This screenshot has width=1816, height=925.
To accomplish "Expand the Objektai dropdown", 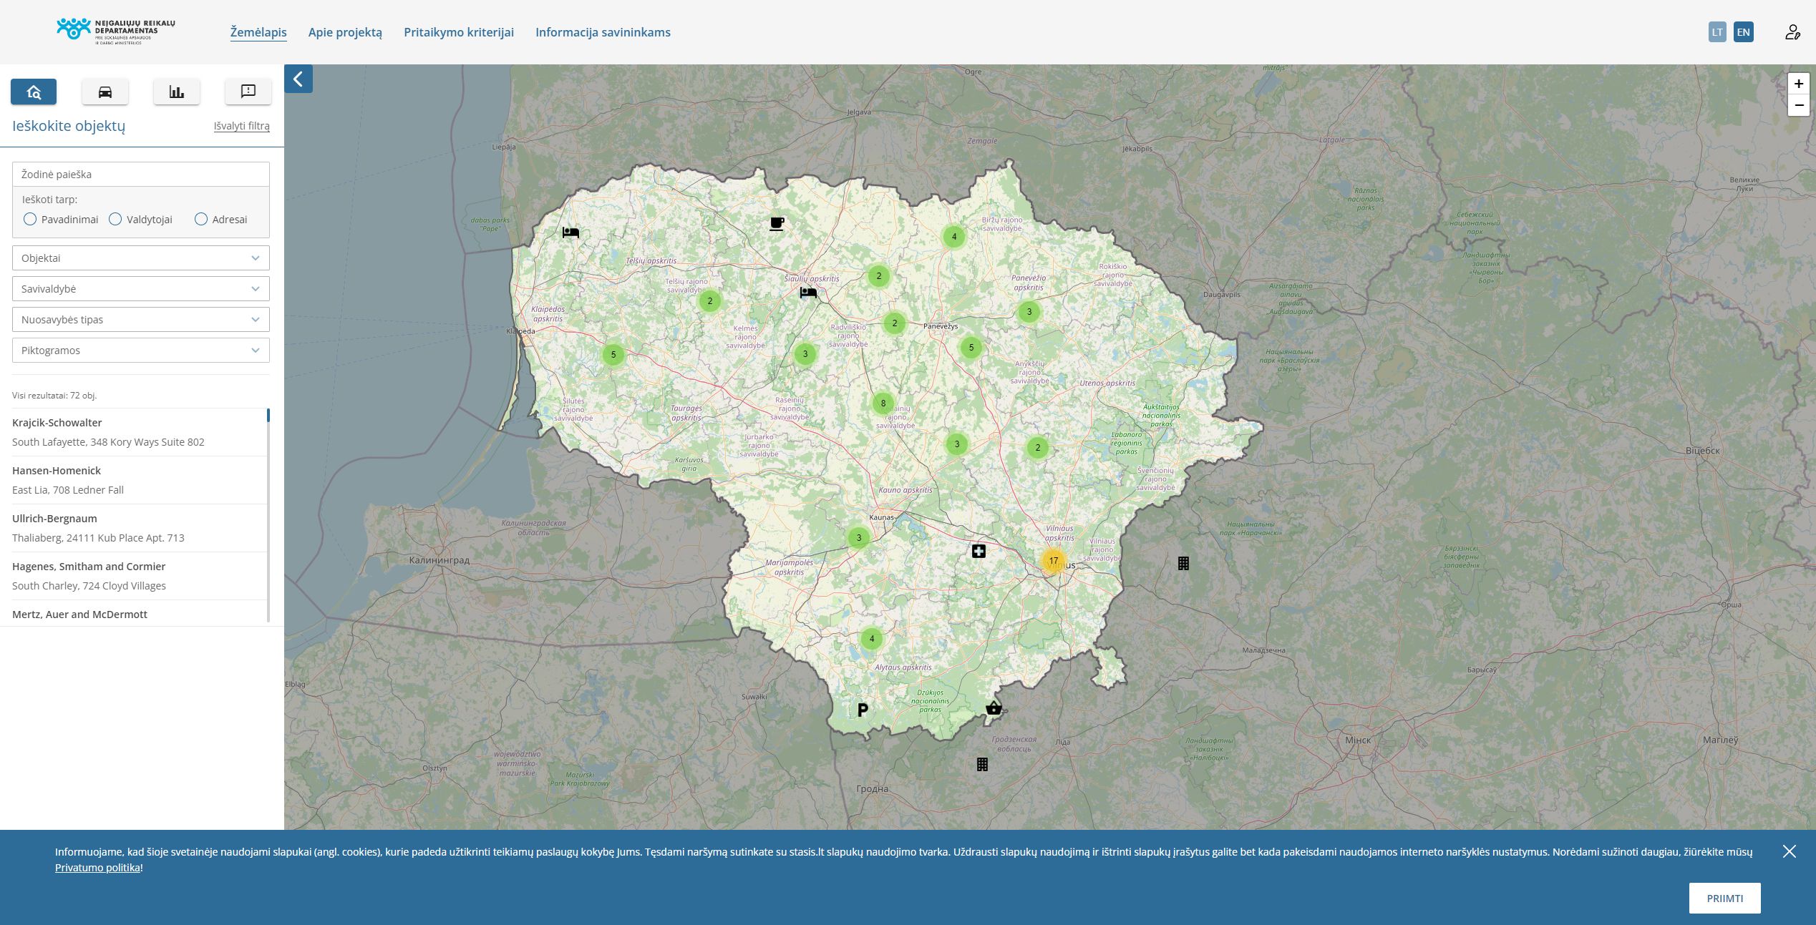I will [140, 258].
